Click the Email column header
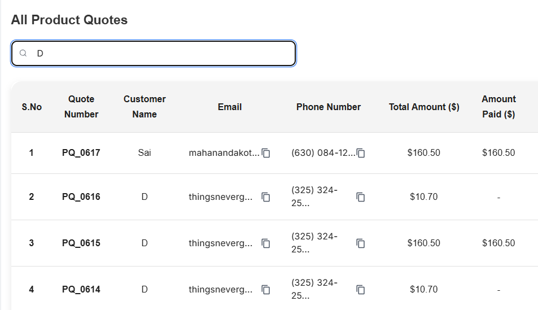This screenshot has width=538, height=310. (x=230, y=107)
